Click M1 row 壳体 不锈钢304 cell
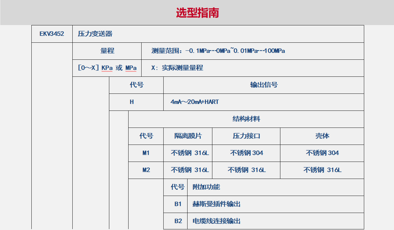Image resolution: width=394 pixels, height=230 pixels. click(322, 153)
